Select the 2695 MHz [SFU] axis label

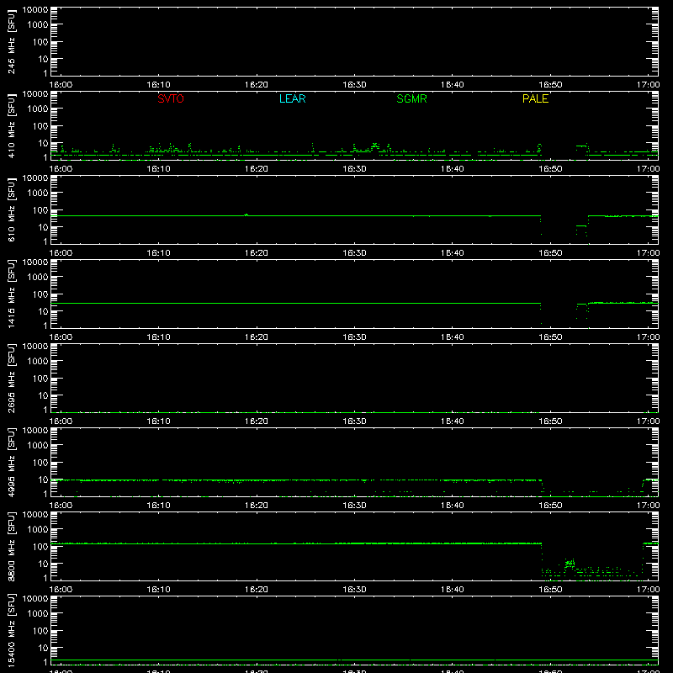click(12, 378)
